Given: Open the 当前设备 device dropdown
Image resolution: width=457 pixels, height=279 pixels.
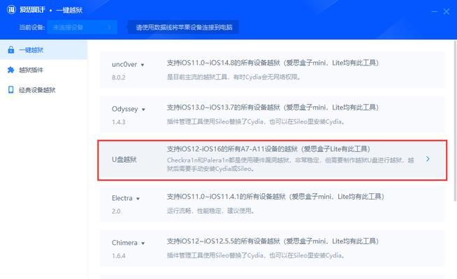Looking at the screenshot, I should tap(82, 27).
